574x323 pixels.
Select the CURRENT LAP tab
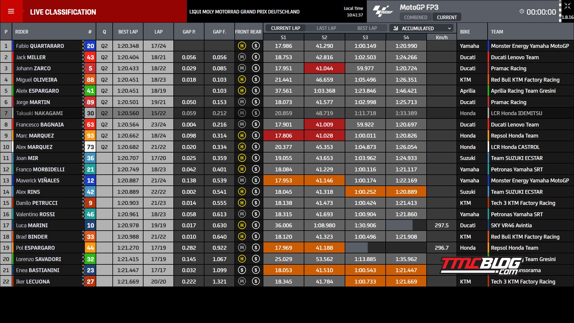tap(286, 28)
